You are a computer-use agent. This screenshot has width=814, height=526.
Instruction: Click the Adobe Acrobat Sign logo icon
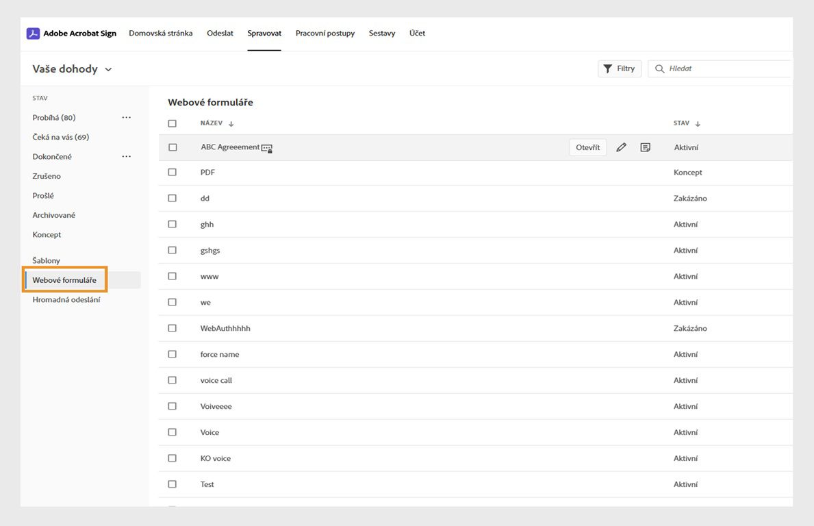pos(33,34)
